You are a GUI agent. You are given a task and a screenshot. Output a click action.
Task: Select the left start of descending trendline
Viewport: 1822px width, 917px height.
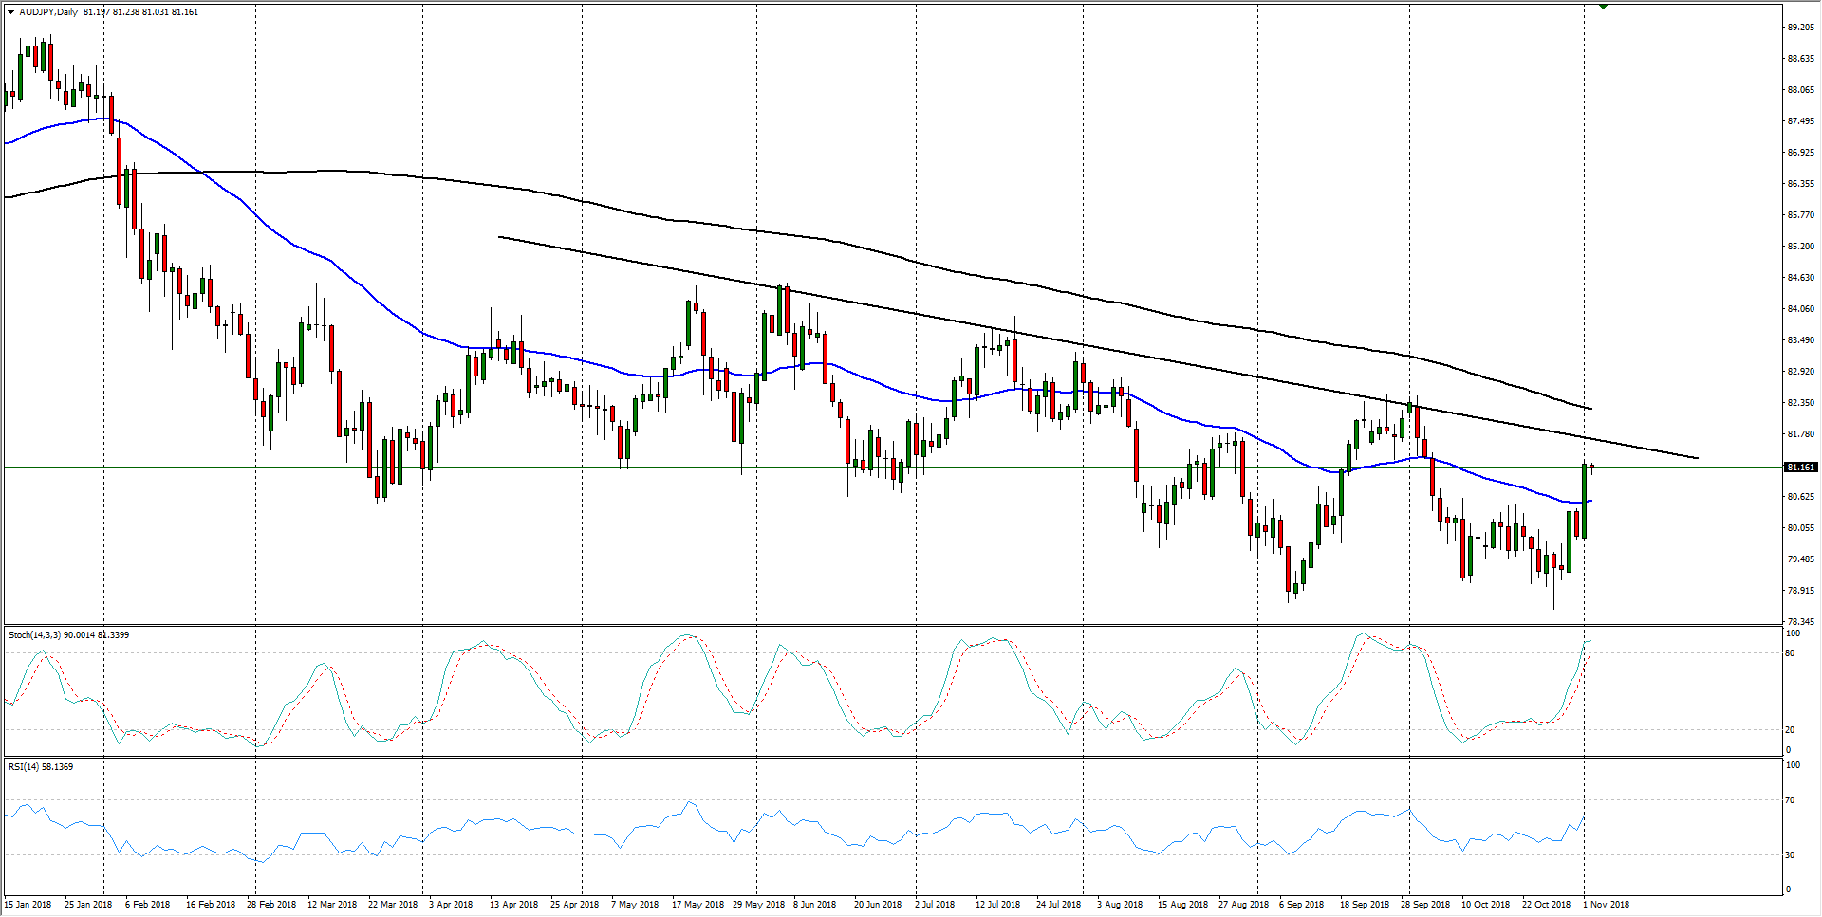(x=499, y=237)
